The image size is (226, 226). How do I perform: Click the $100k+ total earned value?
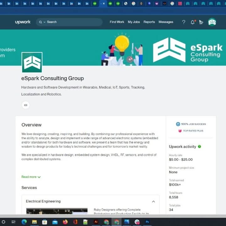(175, 185)
